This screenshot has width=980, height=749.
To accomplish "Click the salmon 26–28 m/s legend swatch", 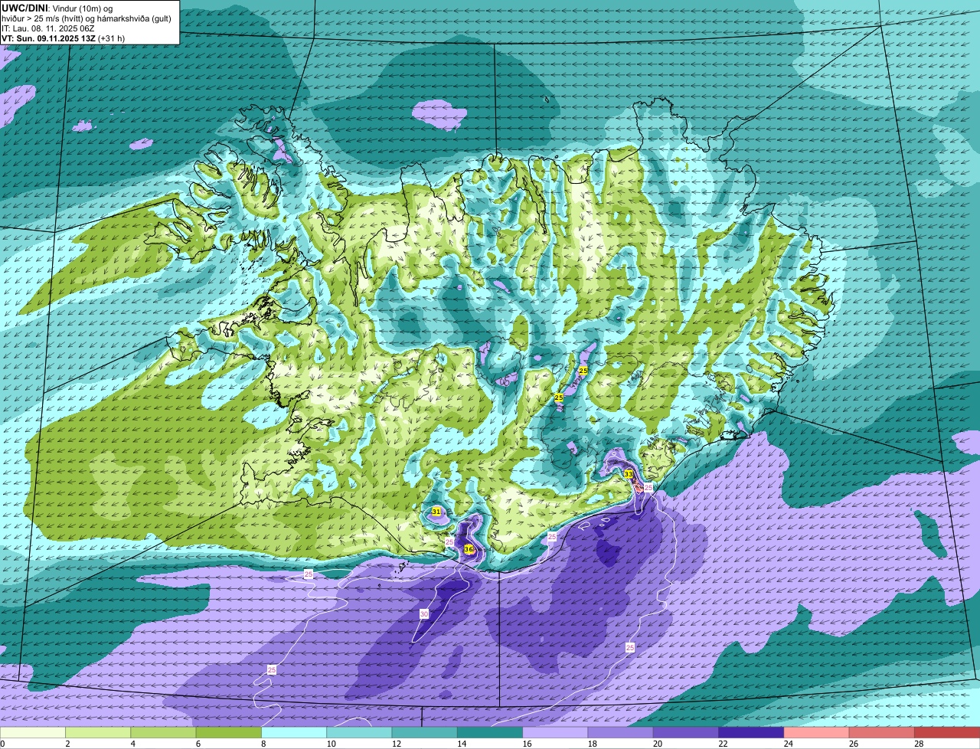I will point(882,732).
